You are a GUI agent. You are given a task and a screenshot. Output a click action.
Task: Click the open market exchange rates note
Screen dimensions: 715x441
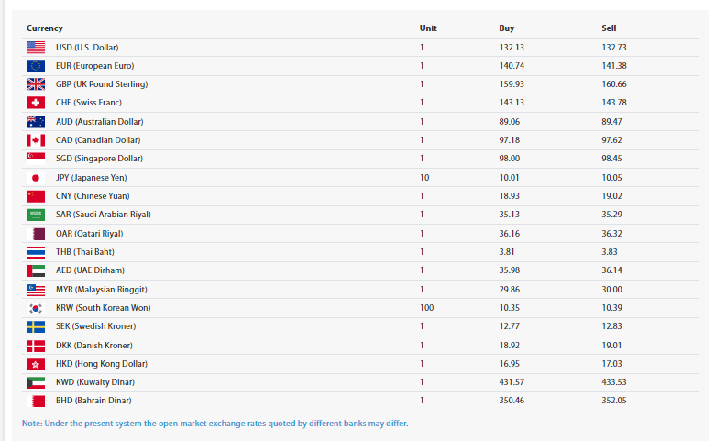214,424
